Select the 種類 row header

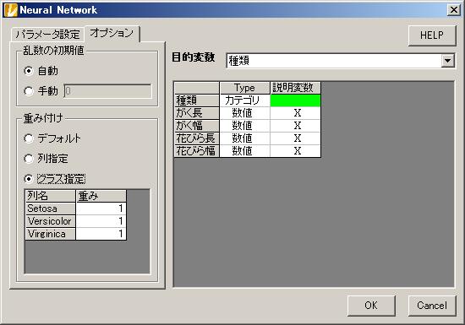pyautogui.click(x=197, y=100)
